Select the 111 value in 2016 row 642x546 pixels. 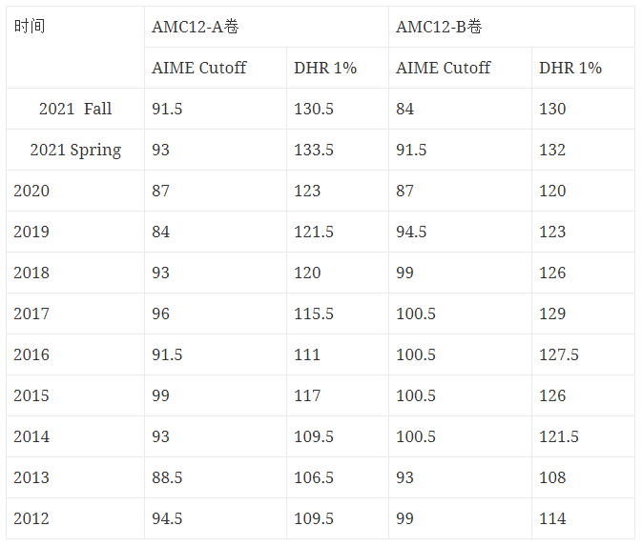coord(338,354)
